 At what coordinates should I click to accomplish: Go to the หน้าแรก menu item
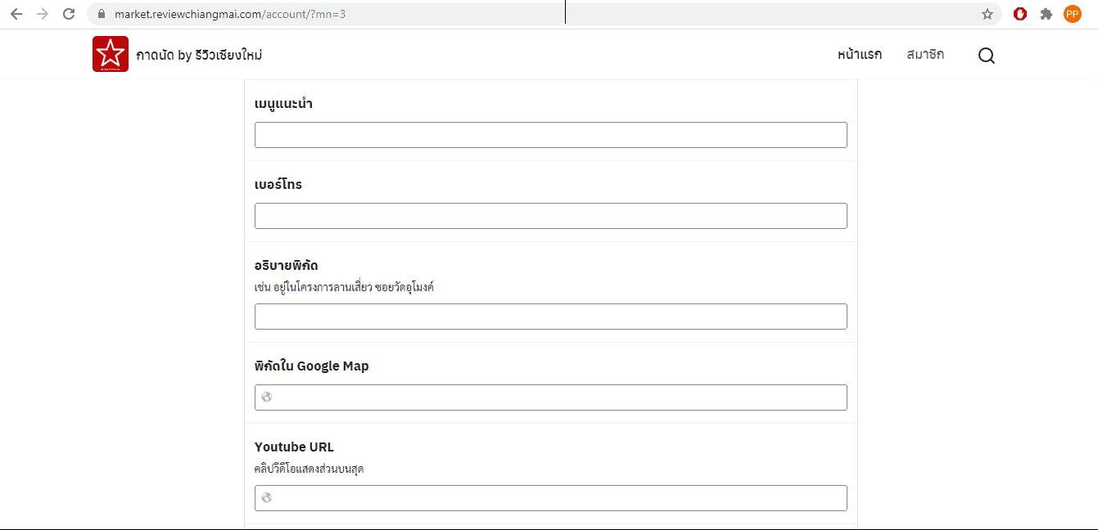(859, 55)
